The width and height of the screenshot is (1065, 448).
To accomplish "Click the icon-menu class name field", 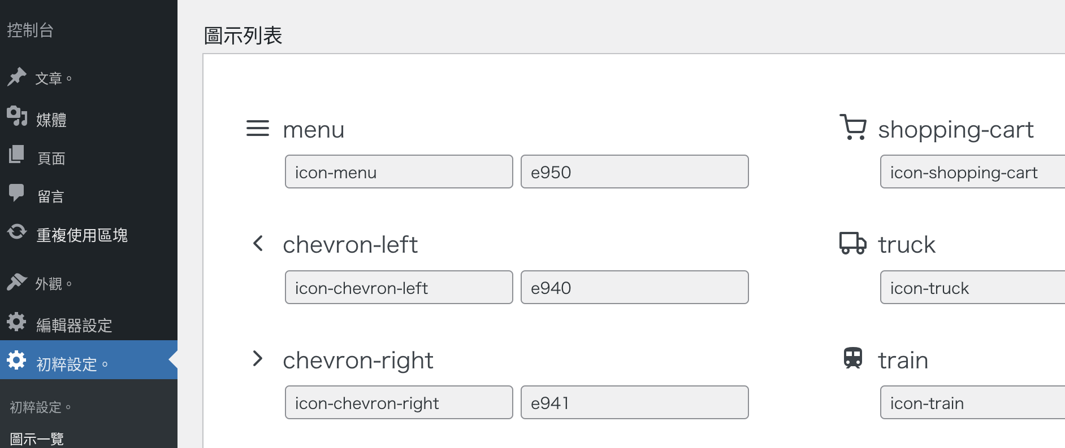I will (399, 172).
